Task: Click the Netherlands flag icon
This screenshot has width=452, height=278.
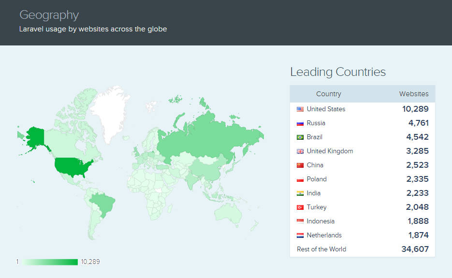Action: click(x=300, y=235)
